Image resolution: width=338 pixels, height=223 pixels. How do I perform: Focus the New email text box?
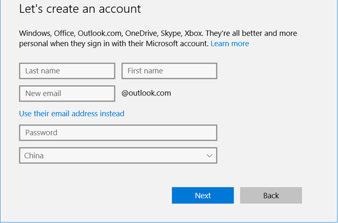click(67, 94)
